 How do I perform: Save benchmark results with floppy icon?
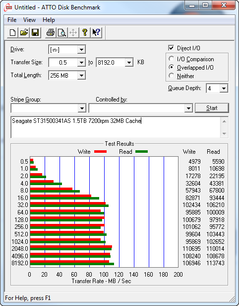pos(35,32)
